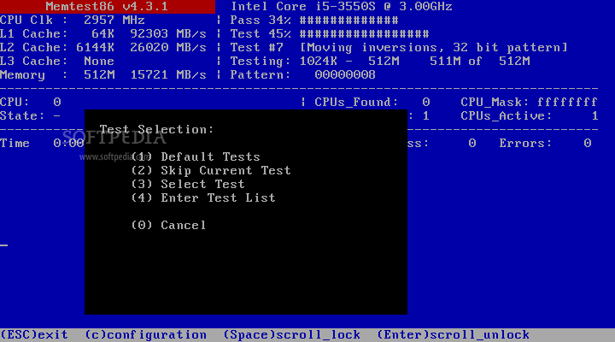
Task: Click the Test Selection: heading
Action: click(x=157, y=130)
